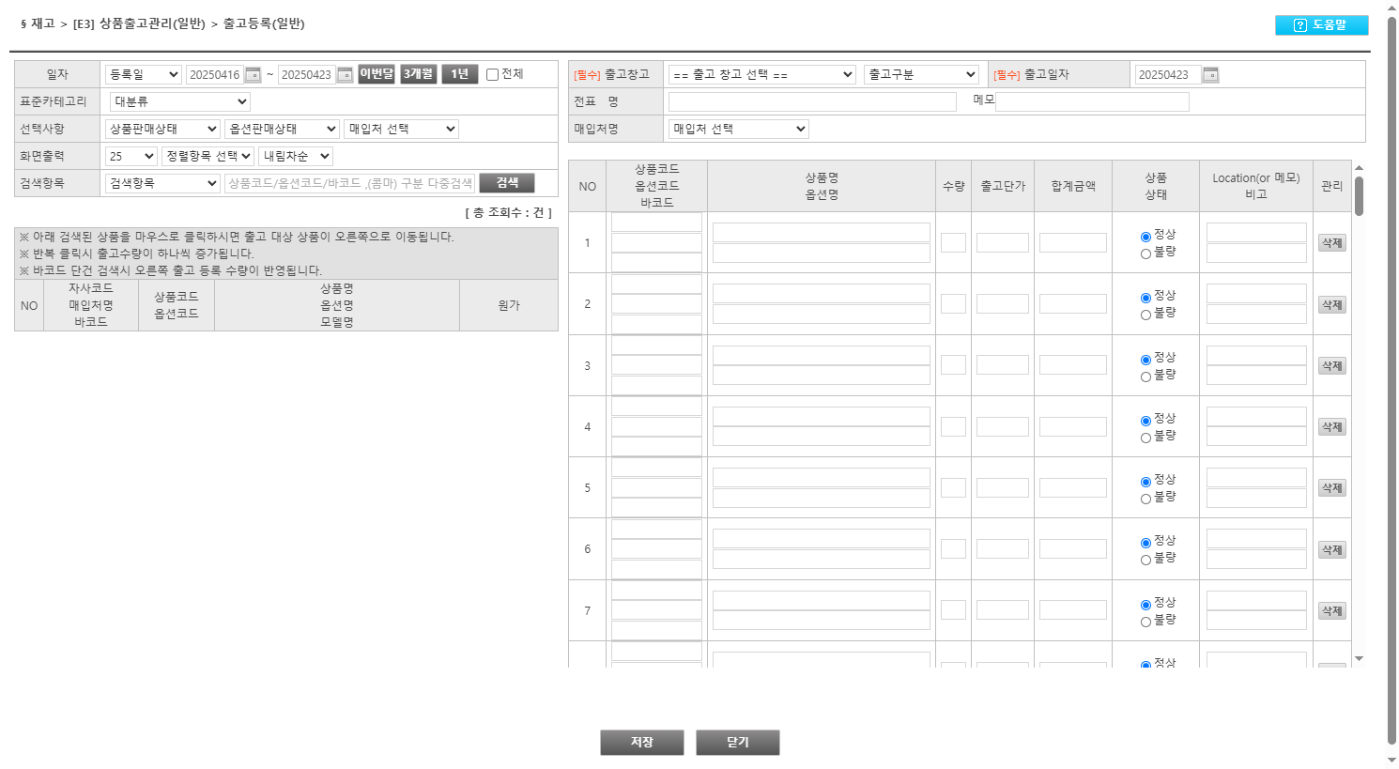Viewport: 1399px width, 769px height.
Task: Select 불량 radio button in row 1
Action: pos(1145,252)
